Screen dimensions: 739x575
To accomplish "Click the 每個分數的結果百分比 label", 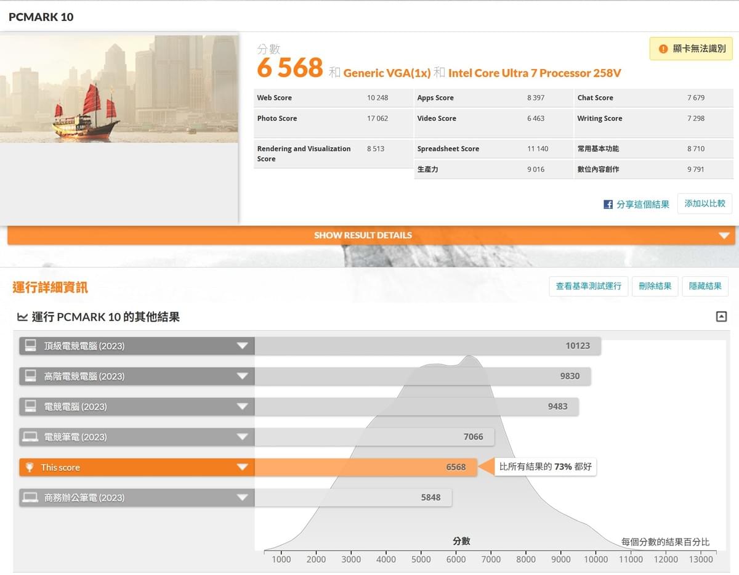I will [x=665, y=542].
